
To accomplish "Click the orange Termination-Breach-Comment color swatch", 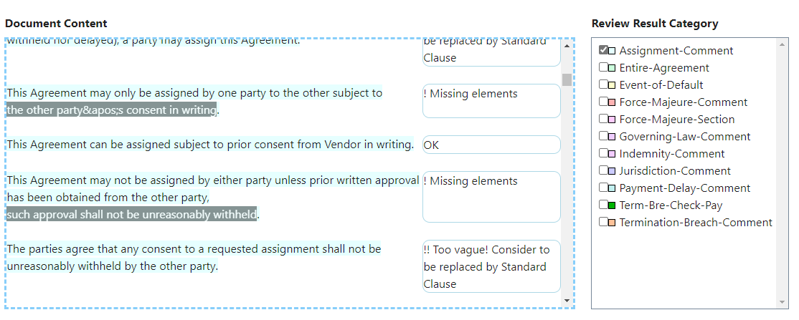I will point(612,223).
